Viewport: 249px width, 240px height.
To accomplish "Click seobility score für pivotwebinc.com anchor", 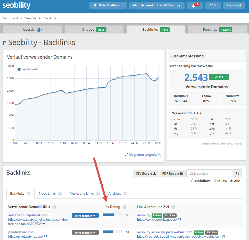I will click(165, 232).
